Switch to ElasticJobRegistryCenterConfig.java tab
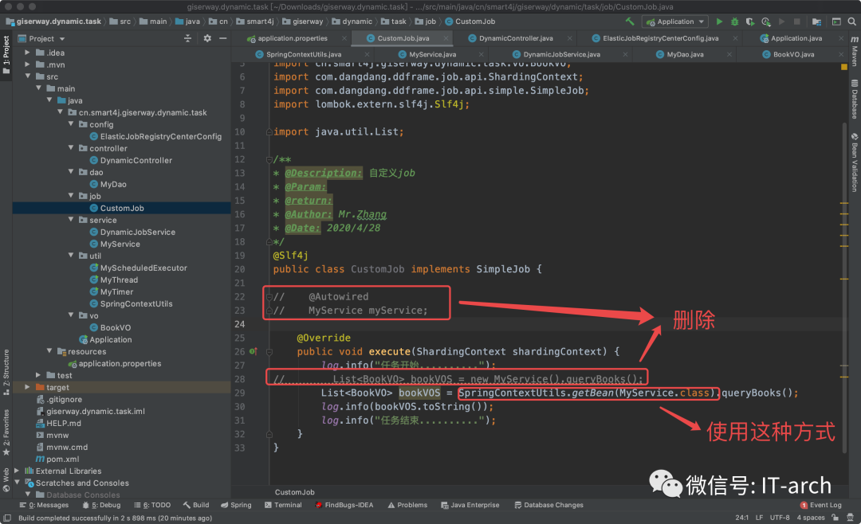Image resolution: width=861 pixels, height=524 pixels. (x=661, y=38)
